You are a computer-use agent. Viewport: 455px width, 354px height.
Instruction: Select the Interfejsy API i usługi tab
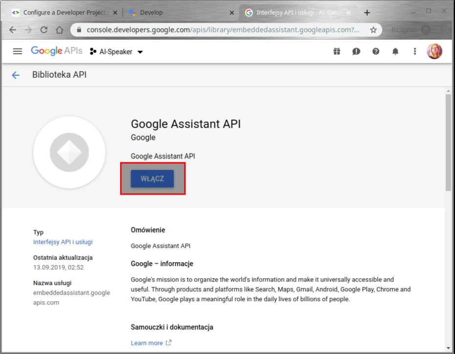pyautogui.click(x=297, y=12)
